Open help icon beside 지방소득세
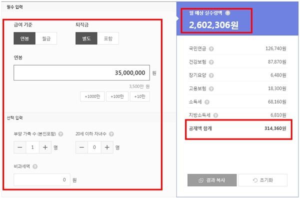The image size is (300, 198). (x=215, y=115)
